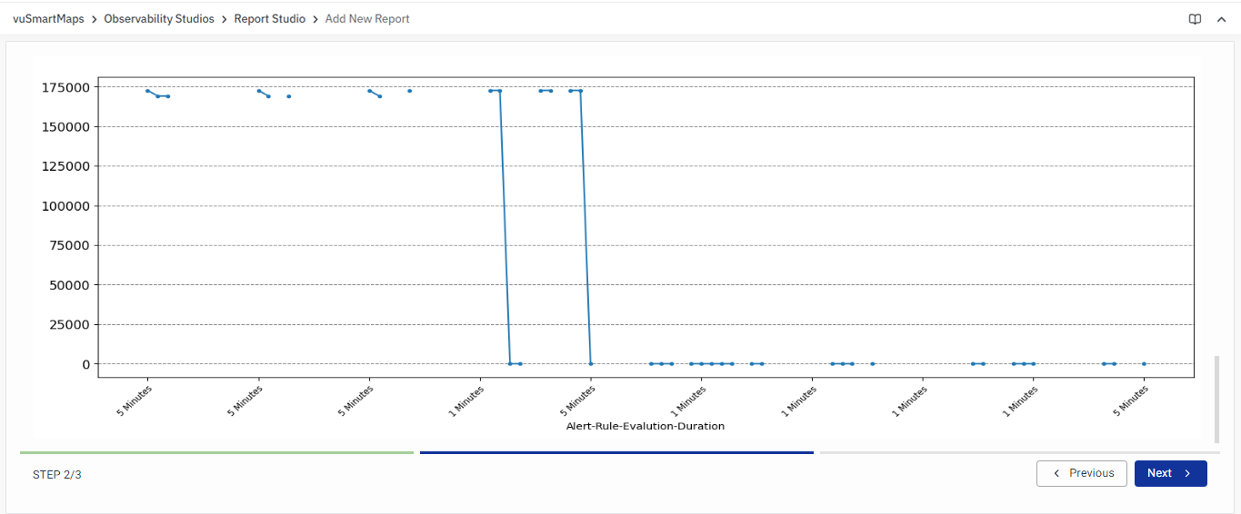Viewport: 1241px width, 514px height.
Task: Click the 125000 y-axis label
Action: click(65, 167)
